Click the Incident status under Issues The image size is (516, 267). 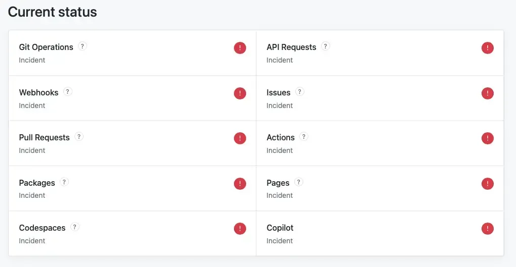click(280, 105)
